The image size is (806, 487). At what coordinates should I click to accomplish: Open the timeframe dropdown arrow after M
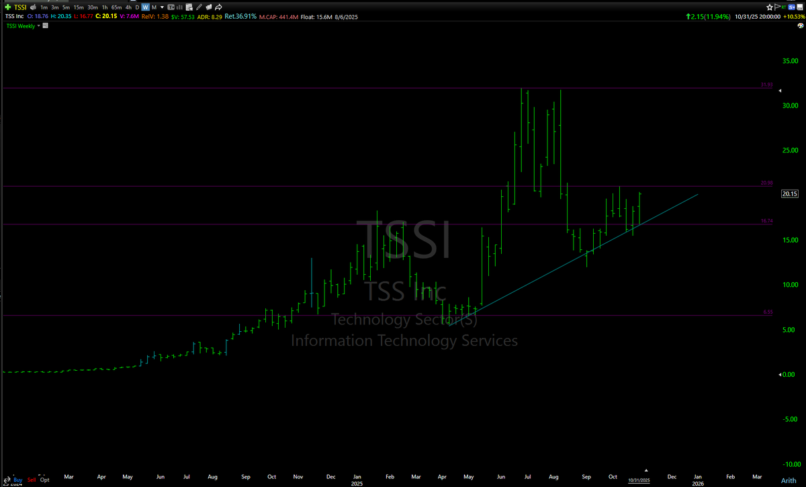click(162, 7)
